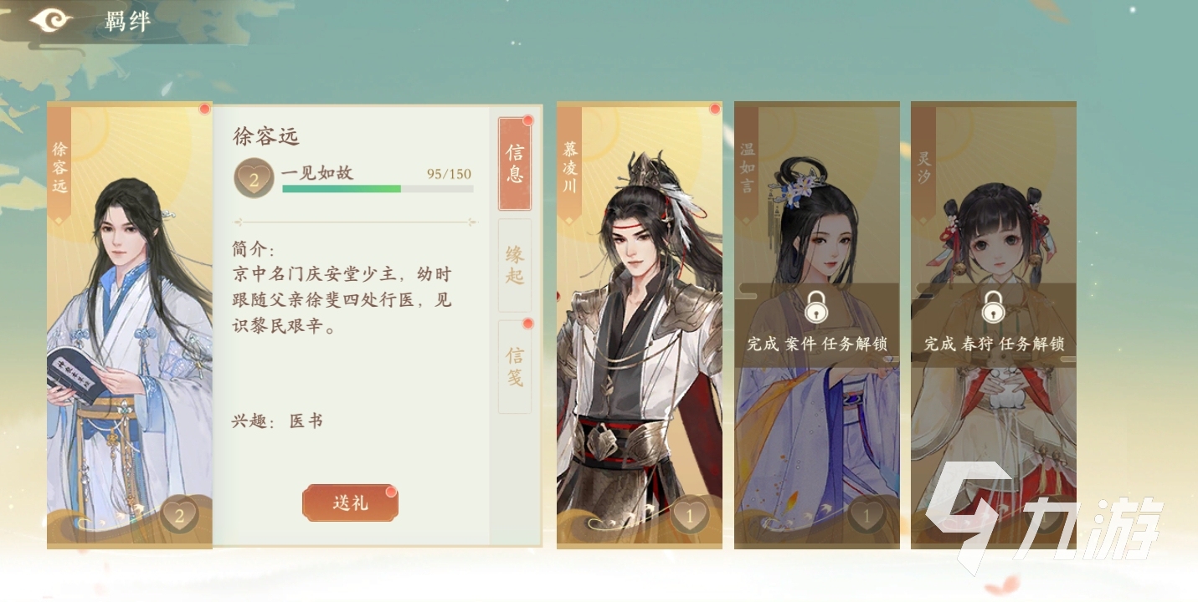Image resolution: width=1198 pixels, height=602 pixels.
Task: Open the 缘起 tab
Action: [x=515, y=266]
